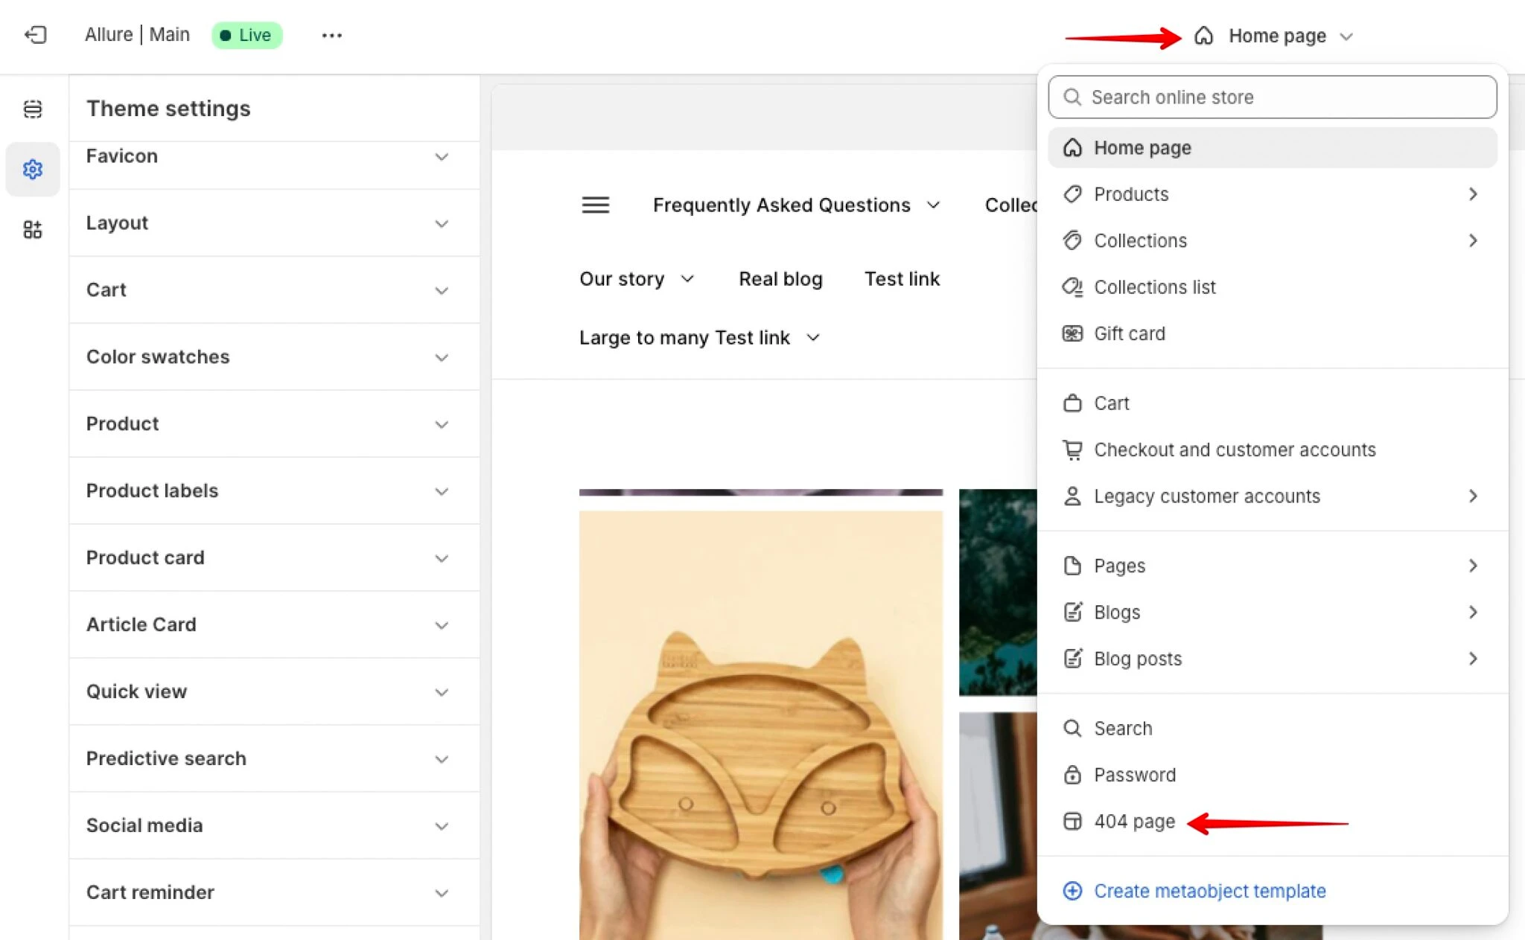Viewport: 1525px width, 940px height.
Task: Select the Theme settings gear icon
Action: tap(33, 169)
